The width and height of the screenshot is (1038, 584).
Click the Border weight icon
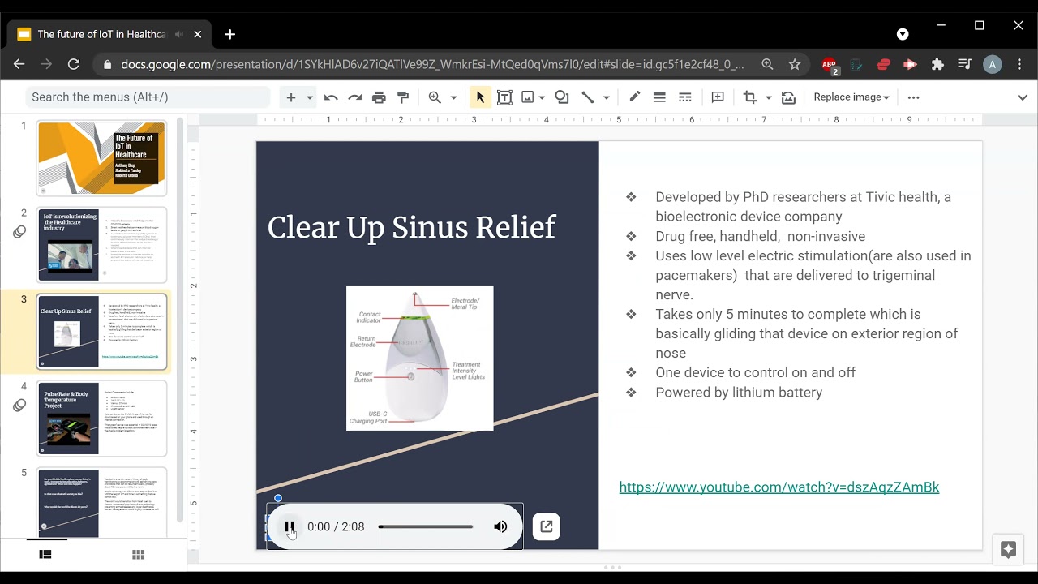pyautogui.click(x=659, y=97)
